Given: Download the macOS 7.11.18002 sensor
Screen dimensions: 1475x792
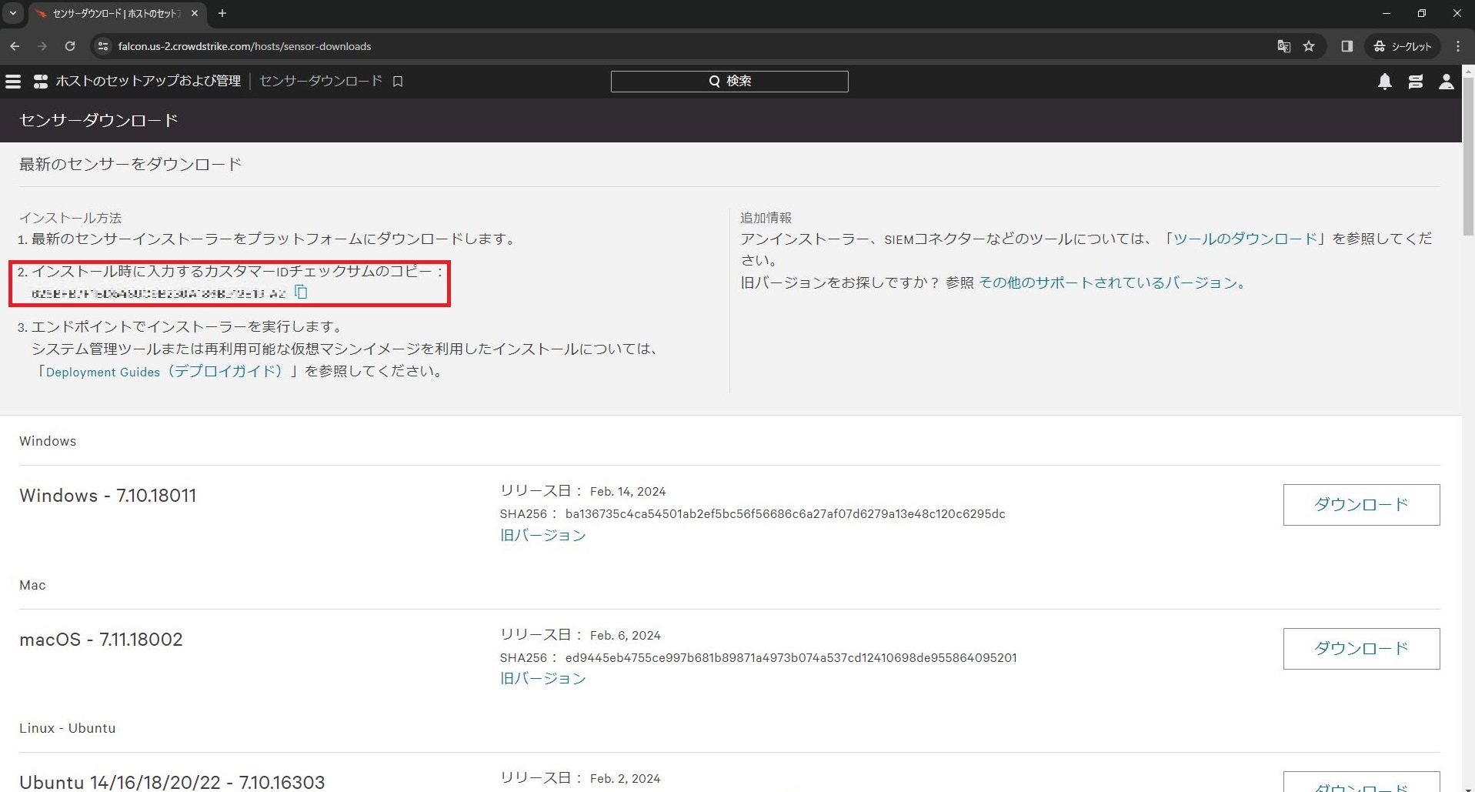Looking at the screenshot, I should click(x=1360, y=648).
